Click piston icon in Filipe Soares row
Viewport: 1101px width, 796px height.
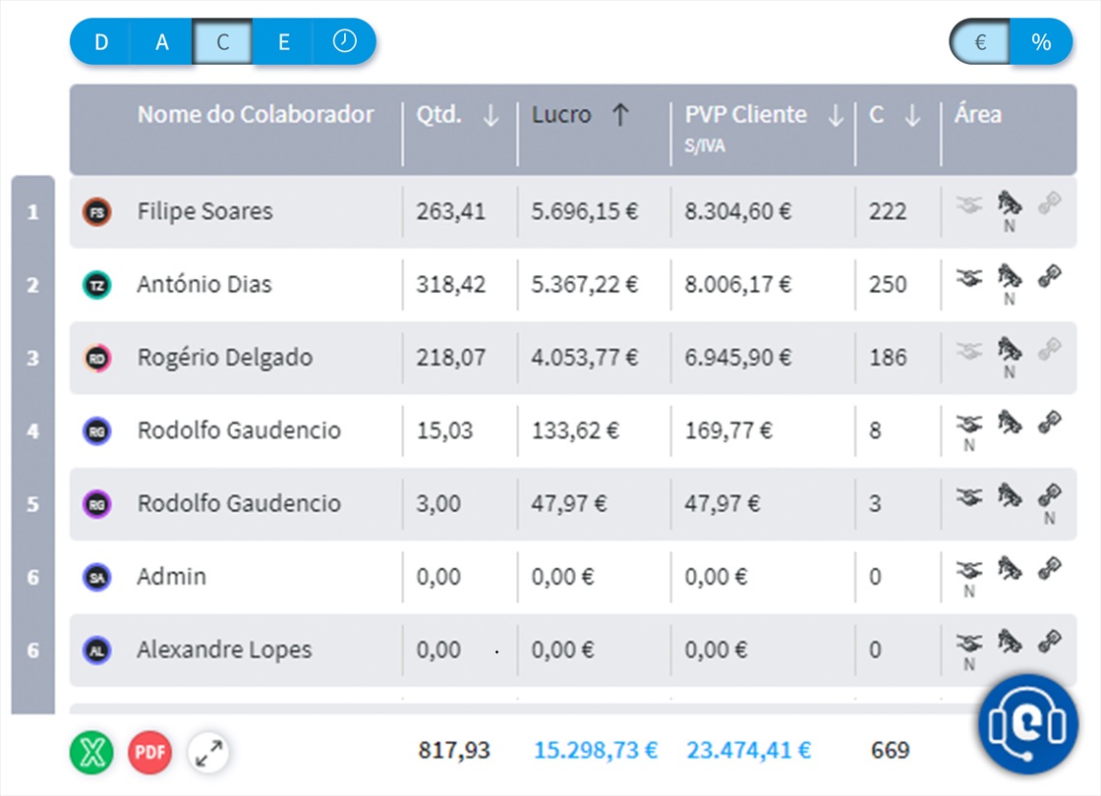tap(1050, 203)
